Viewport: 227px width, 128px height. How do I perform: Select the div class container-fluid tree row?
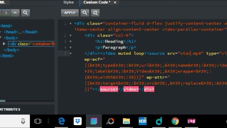[x=31, y=44]
